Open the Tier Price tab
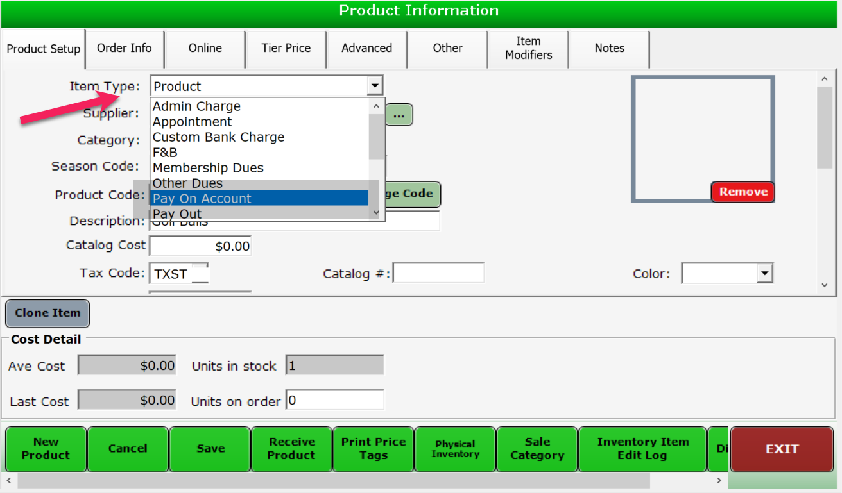 (x=286, y=48)
